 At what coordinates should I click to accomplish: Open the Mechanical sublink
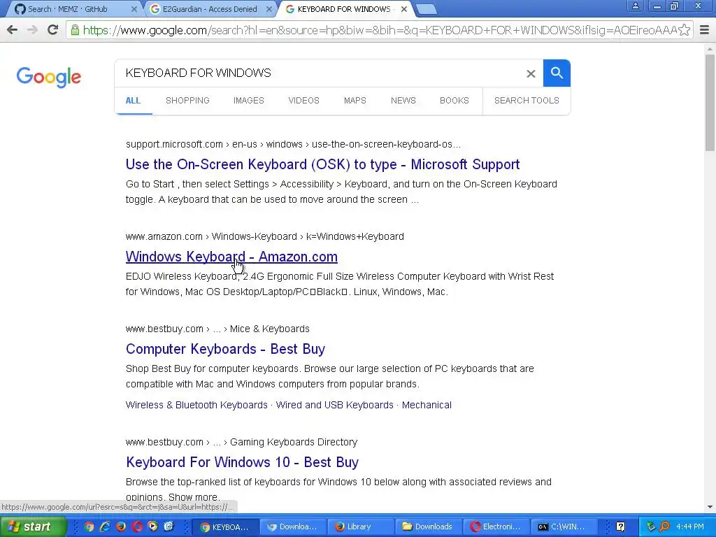[427, 405]
